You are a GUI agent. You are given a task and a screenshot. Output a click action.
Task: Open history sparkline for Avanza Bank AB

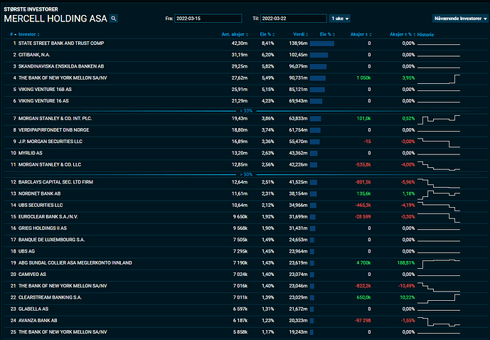click(x=439, y=322)
